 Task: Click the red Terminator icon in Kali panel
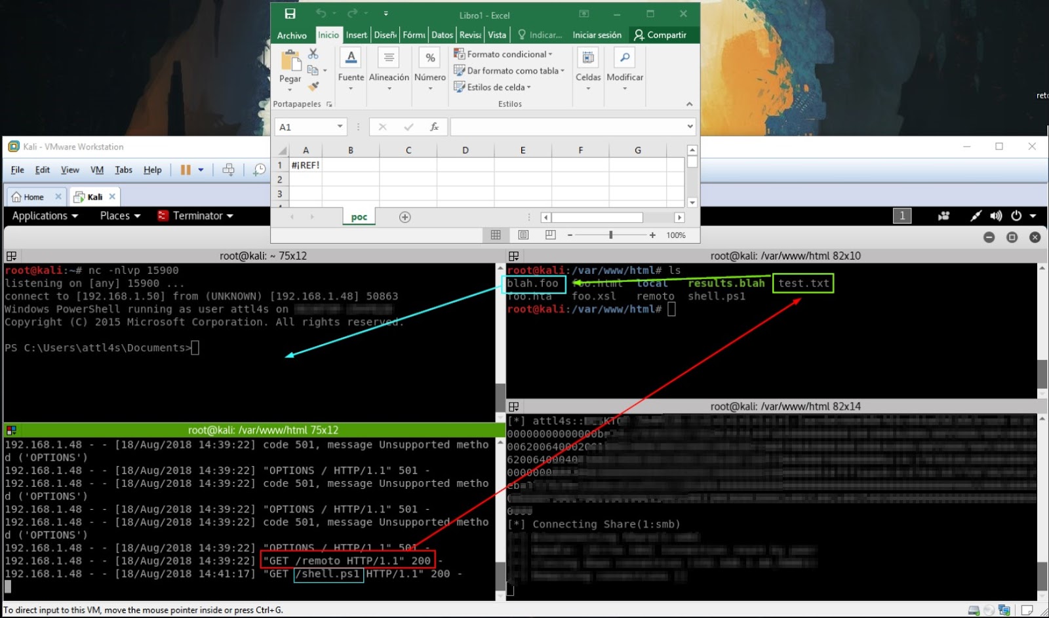pyautogui.click(x=163, y=215)
